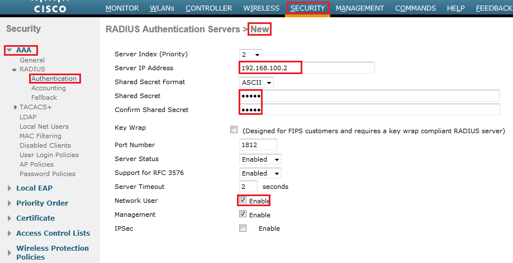This screenshot has height=263, width=513.
Task: Open the WLANs menu
Action: click(x=162, y=8)
